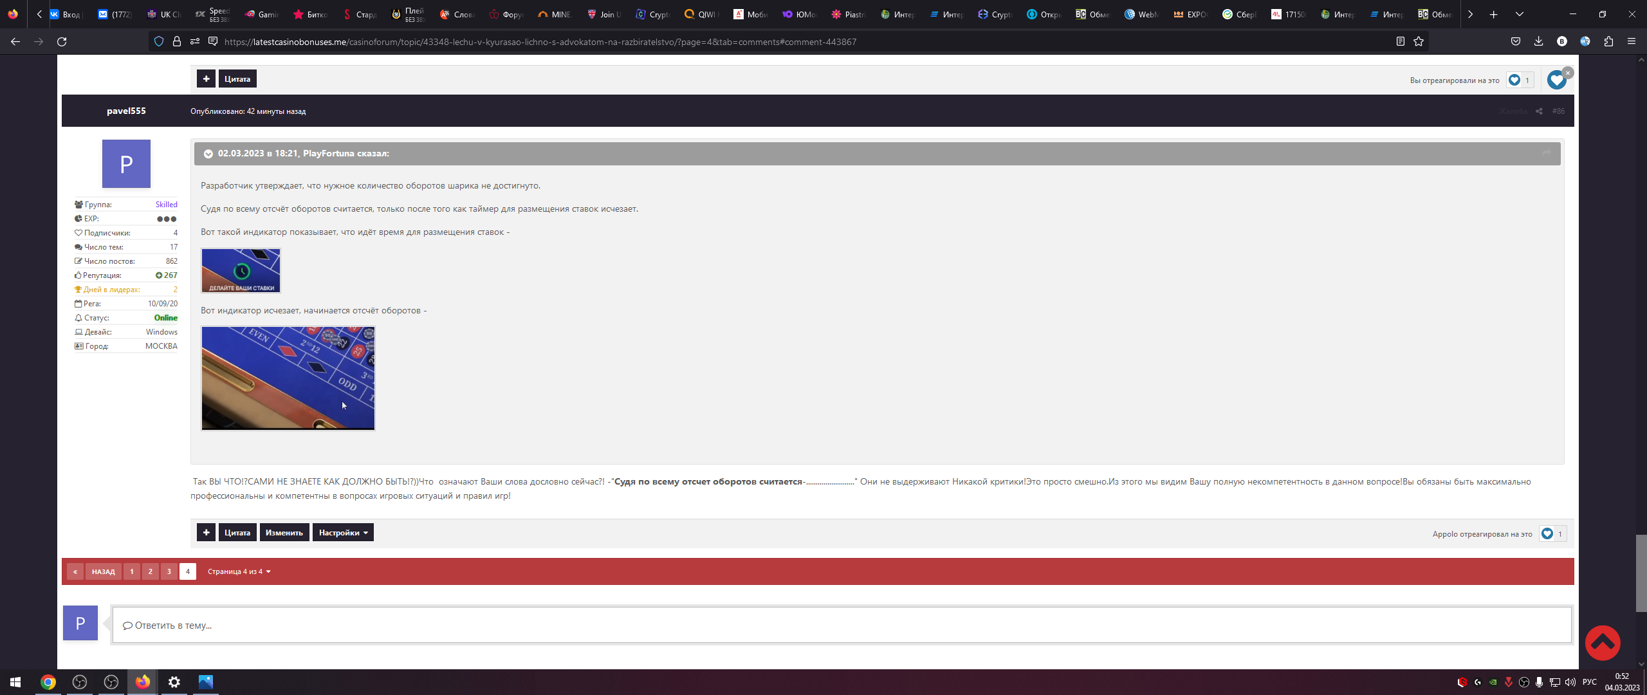This screenshot has height=695, width=1647.
Task: Open topic page 1
Action: [x=132, y=571]
